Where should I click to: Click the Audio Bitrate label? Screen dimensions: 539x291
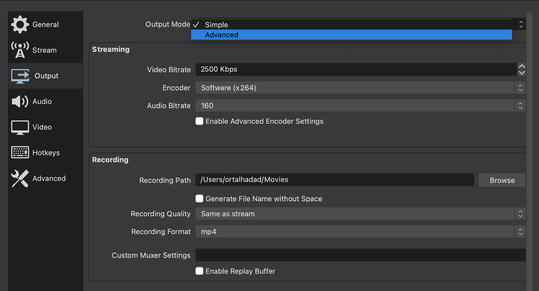tap(169, 106)
